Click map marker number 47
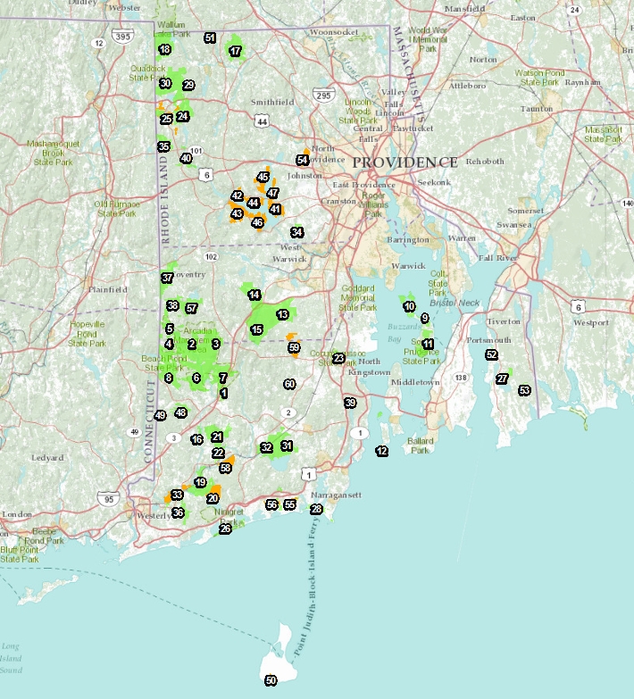 272,193
